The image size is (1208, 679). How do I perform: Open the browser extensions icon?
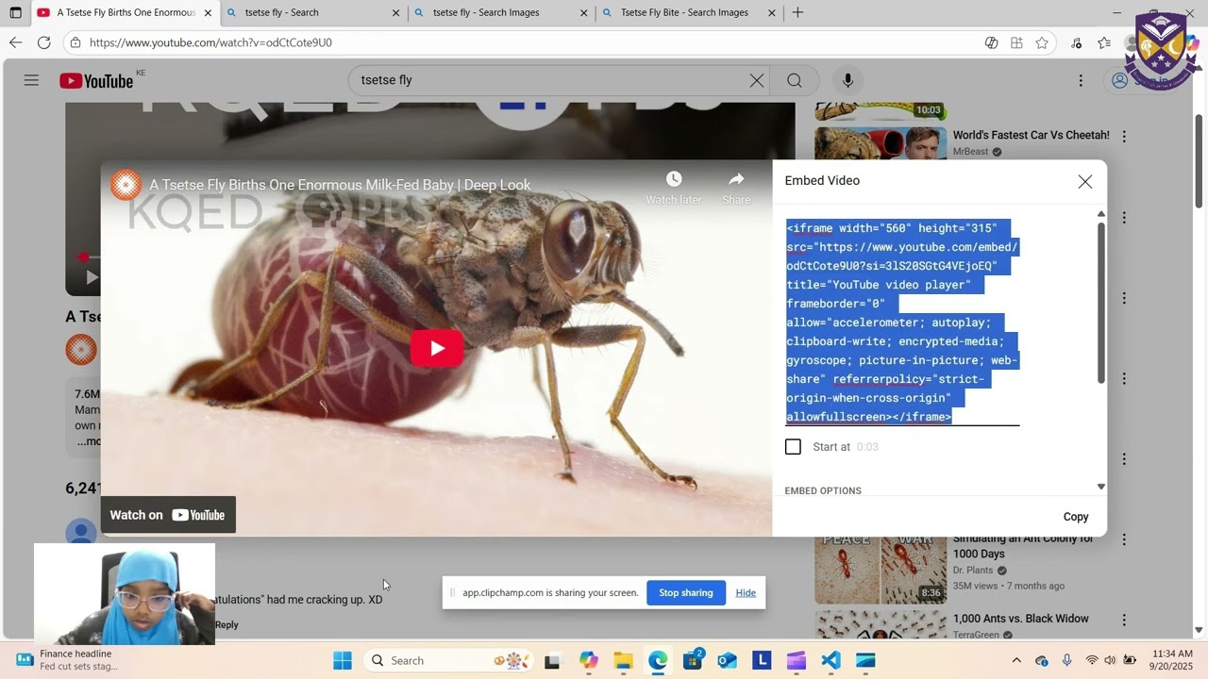(x=1016, y=42)
